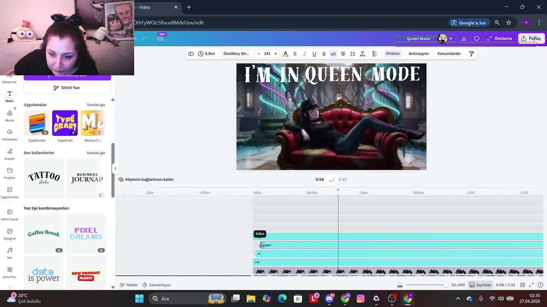Click the Önizleme preview button
Image resolution: width=547 pixels, height=307 pixels.
pyautogui.click(x=499, y=38)
